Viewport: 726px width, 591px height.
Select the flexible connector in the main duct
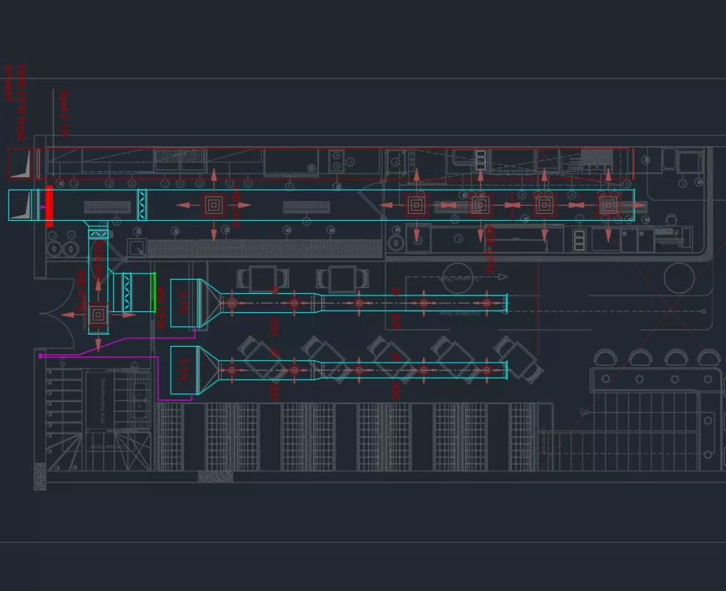coord(141,206)
